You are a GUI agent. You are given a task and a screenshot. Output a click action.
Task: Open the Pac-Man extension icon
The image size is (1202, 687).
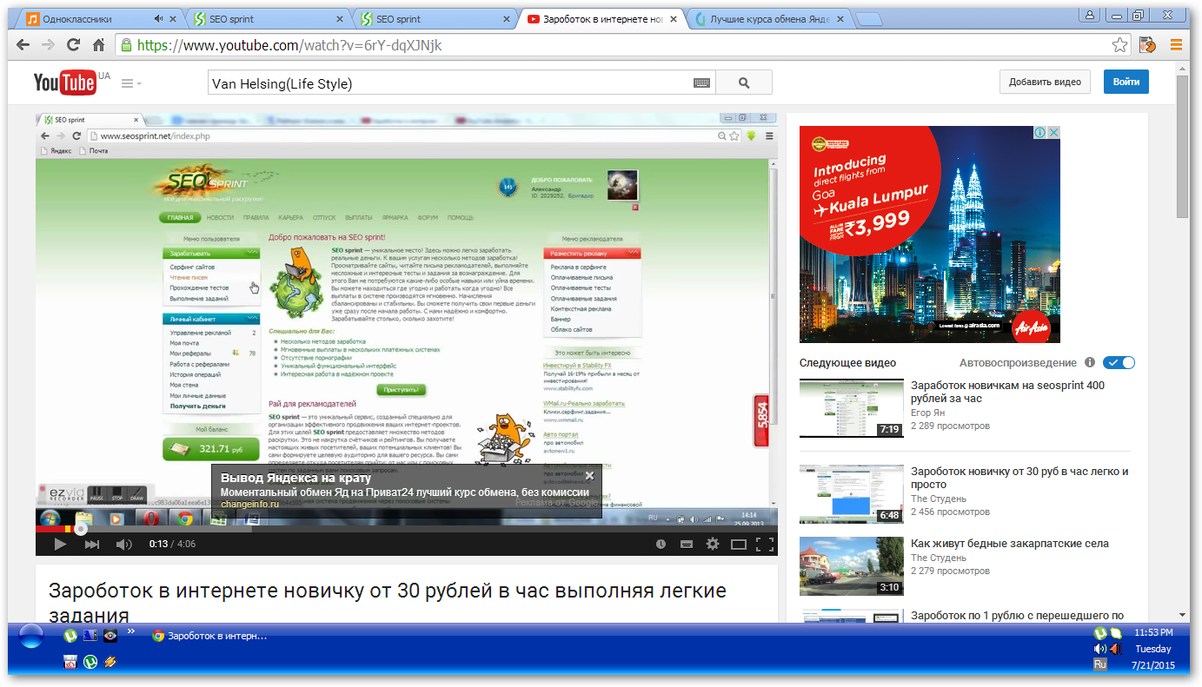coord(1147,45)
